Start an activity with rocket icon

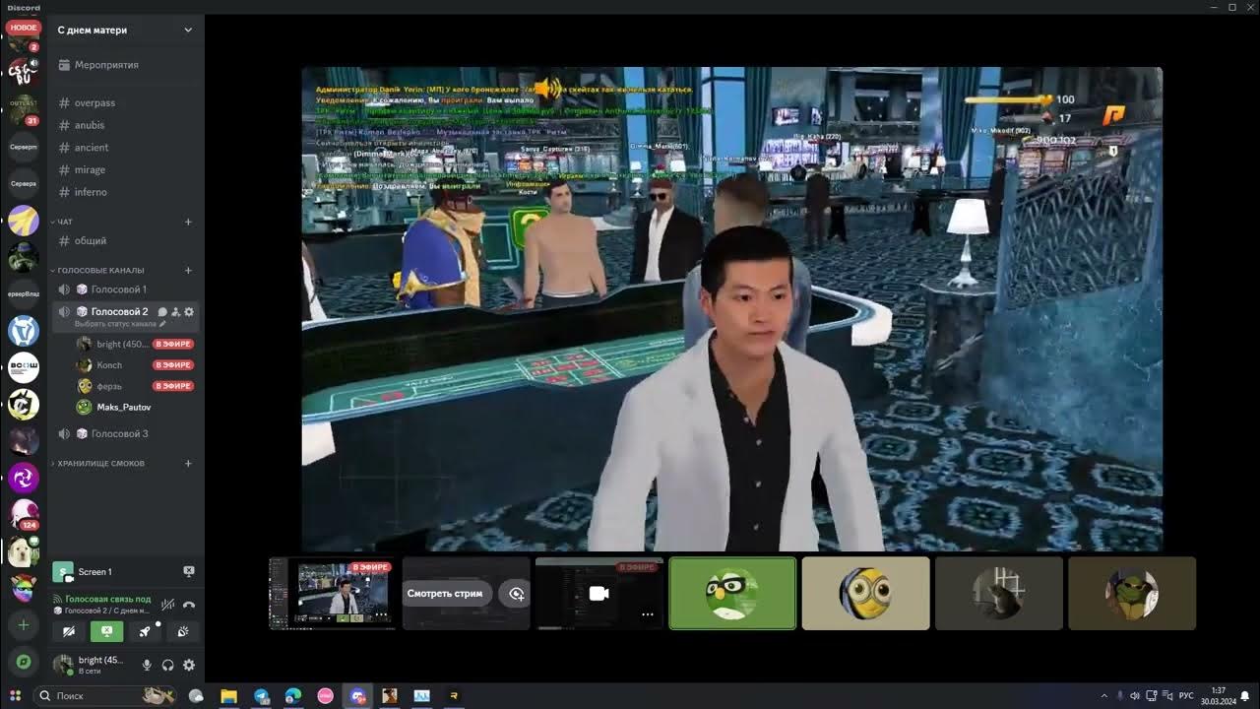pyautogui.click(x=145, y=631)
